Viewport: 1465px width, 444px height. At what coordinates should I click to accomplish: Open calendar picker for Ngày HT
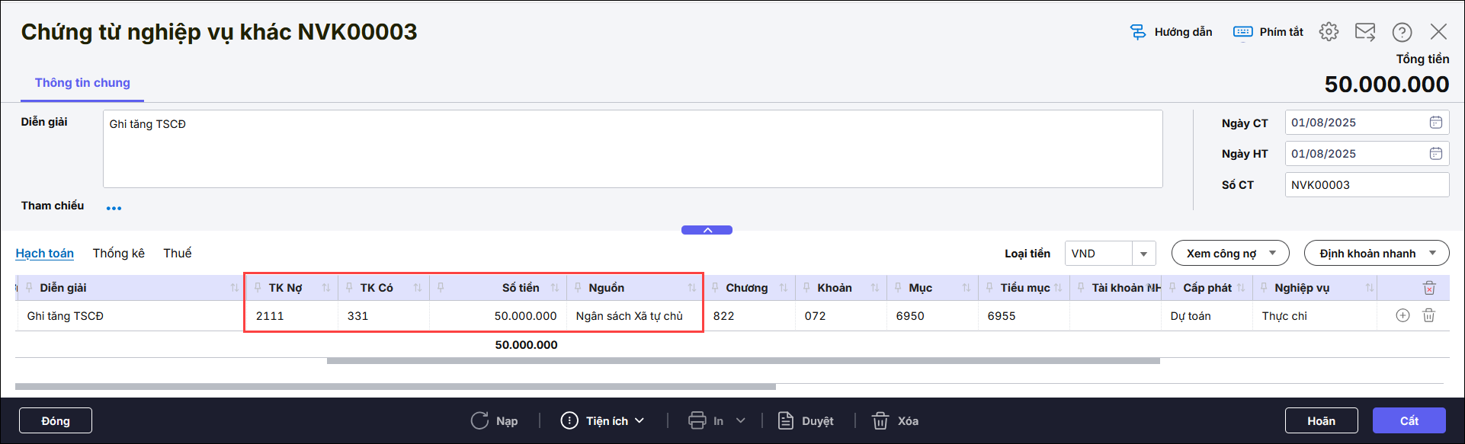[x=1435, y=154]
